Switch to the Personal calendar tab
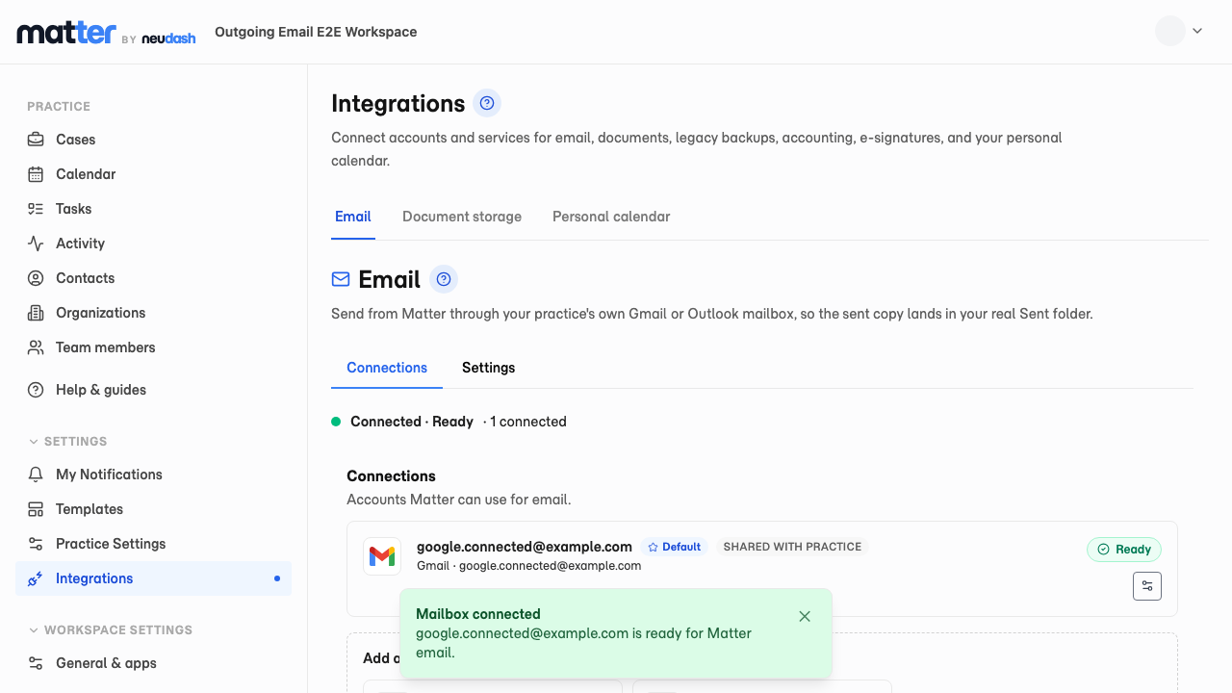 coord(611,217)
